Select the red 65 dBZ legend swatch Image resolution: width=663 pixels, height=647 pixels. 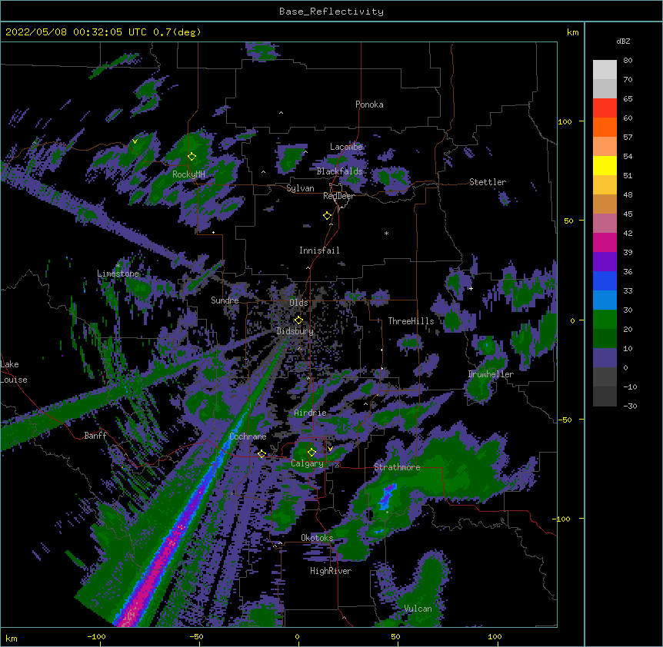605,108
